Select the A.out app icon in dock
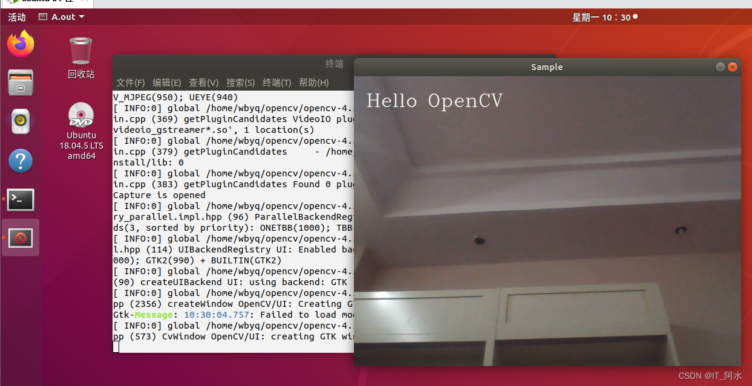Screen dimensions: 752x386 point(21,238)
